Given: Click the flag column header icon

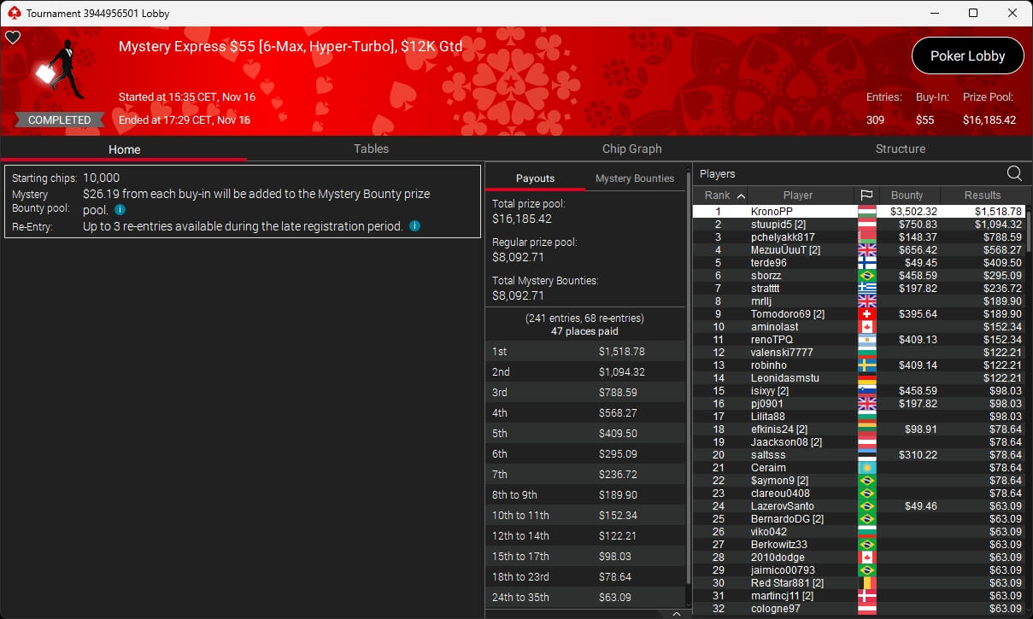Looking at the screenshot, I should pos(866,196).
